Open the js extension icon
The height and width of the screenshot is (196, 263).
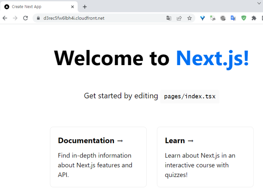coord(213,18)
